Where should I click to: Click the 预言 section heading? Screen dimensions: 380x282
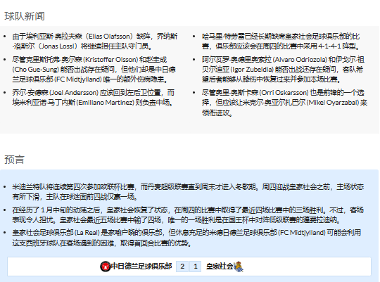pyautogui.click(x=14, y=160)
